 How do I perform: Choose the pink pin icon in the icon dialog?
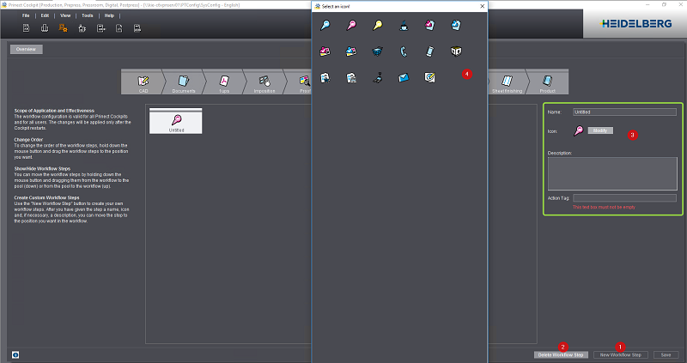click(x=351, y=26)
